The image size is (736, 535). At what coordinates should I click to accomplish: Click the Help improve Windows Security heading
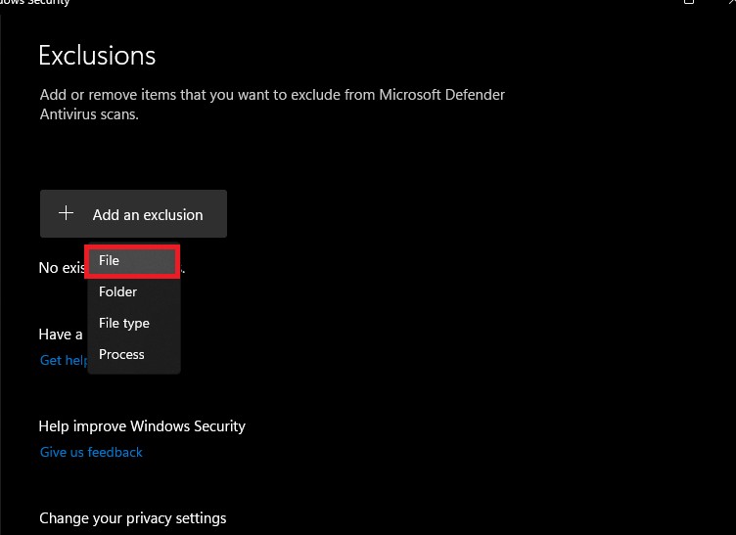tap(142, 425)
